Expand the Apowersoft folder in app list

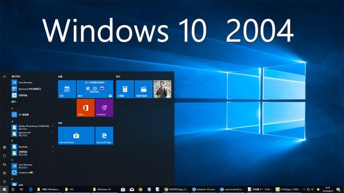(x=32, y=133)
